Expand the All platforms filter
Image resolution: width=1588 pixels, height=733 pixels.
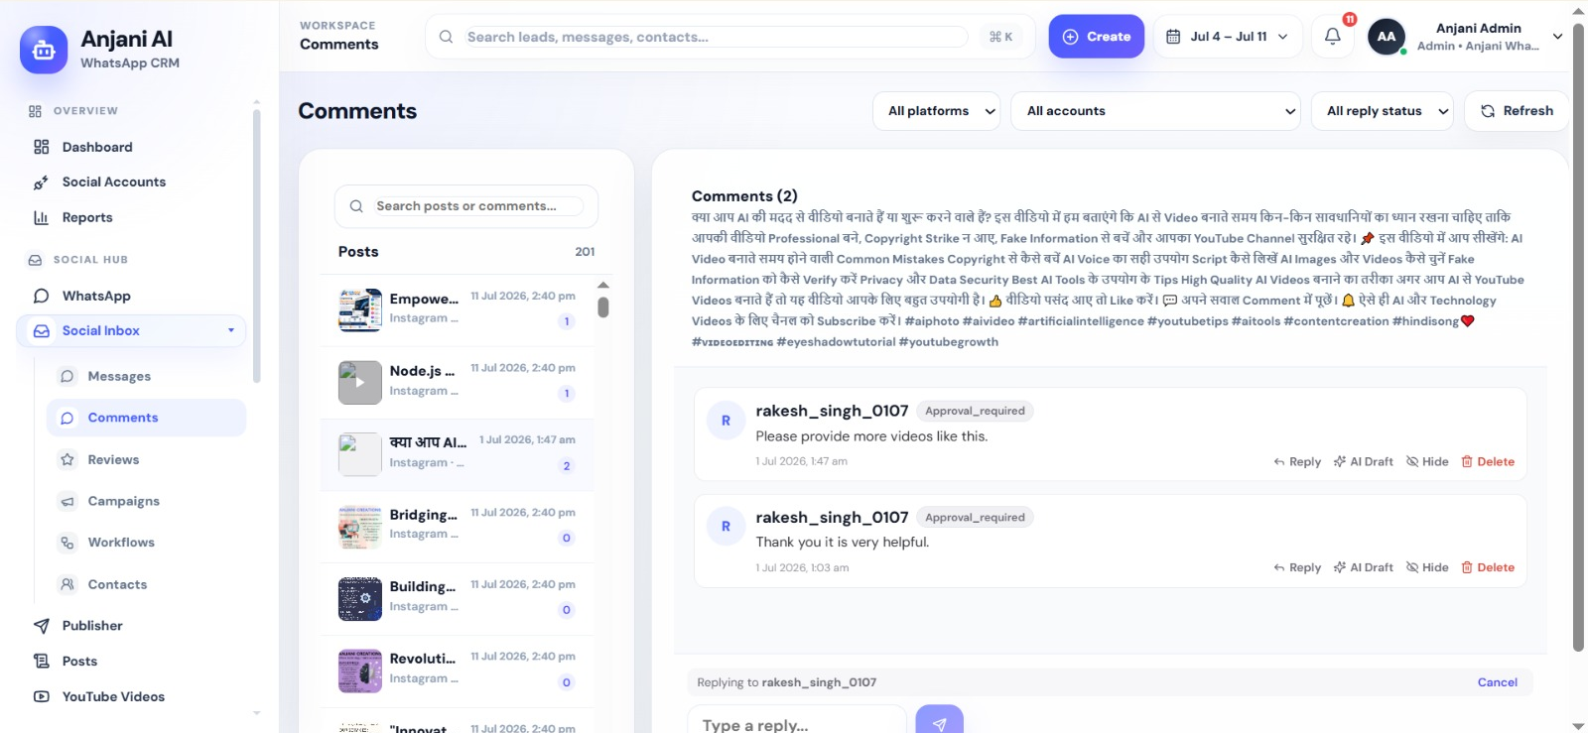point(938,111)
